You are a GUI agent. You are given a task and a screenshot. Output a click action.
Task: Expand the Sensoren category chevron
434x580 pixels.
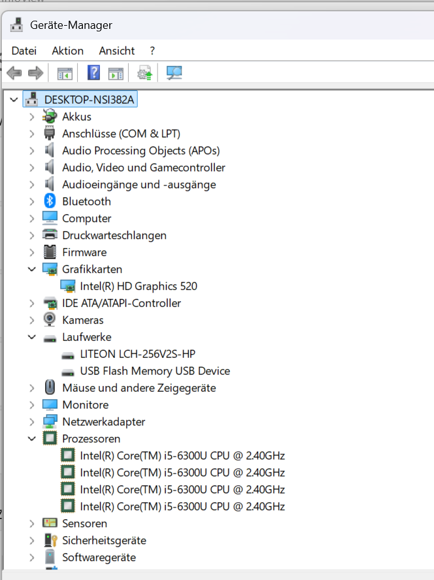32,524
